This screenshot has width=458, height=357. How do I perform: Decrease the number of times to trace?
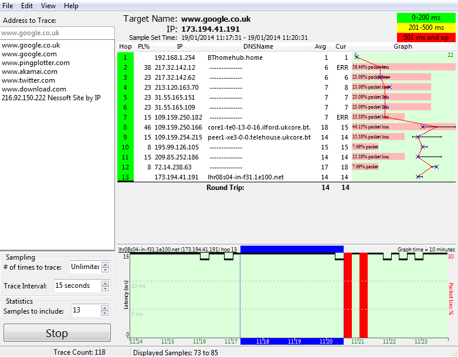coord(106,270)
